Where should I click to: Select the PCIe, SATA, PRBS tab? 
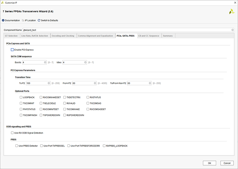click(125, 36)
